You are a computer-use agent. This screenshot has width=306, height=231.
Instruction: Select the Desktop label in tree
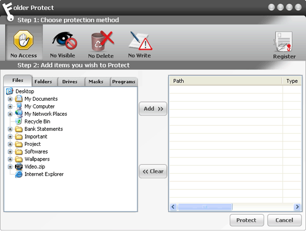(x=25, y=91)
